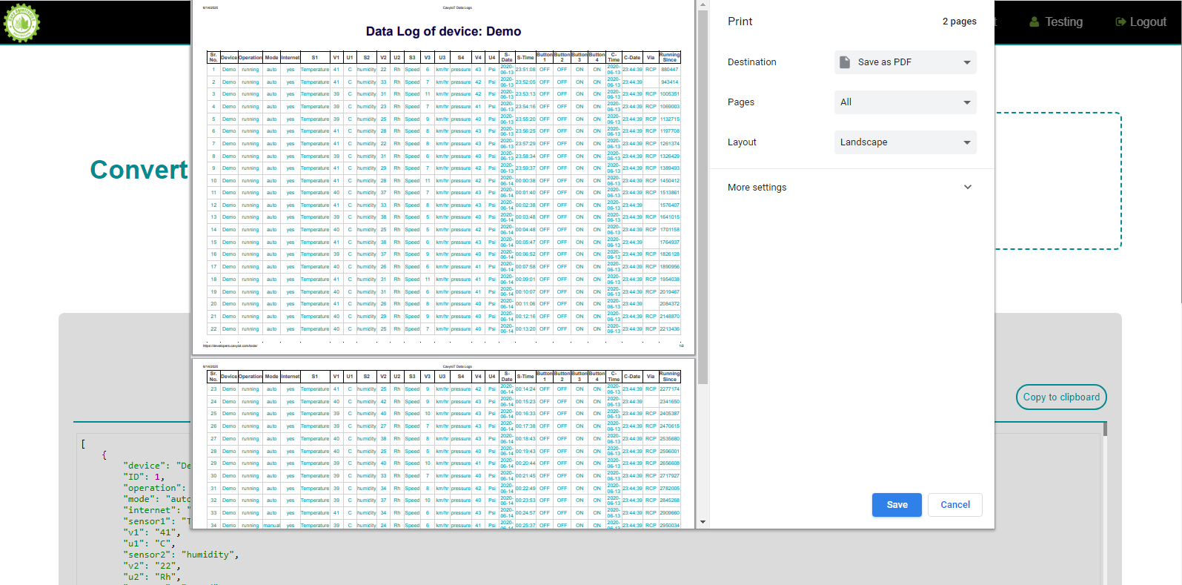Image resolution: width=1182 pixels, height=585 pixels.
Task: Click inside the JSON output text area
Action: (x=133, y=519)
